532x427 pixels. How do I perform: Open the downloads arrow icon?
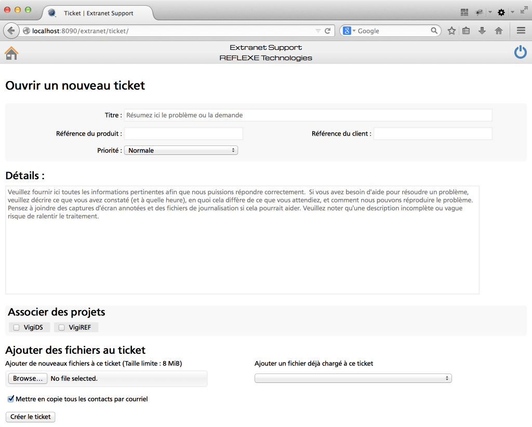point(482,31)
